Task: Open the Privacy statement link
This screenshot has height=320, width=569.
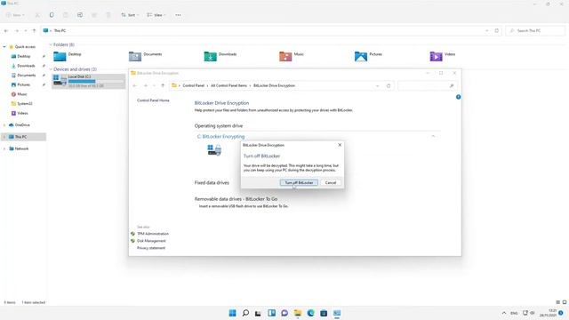Action: (151, 248)
